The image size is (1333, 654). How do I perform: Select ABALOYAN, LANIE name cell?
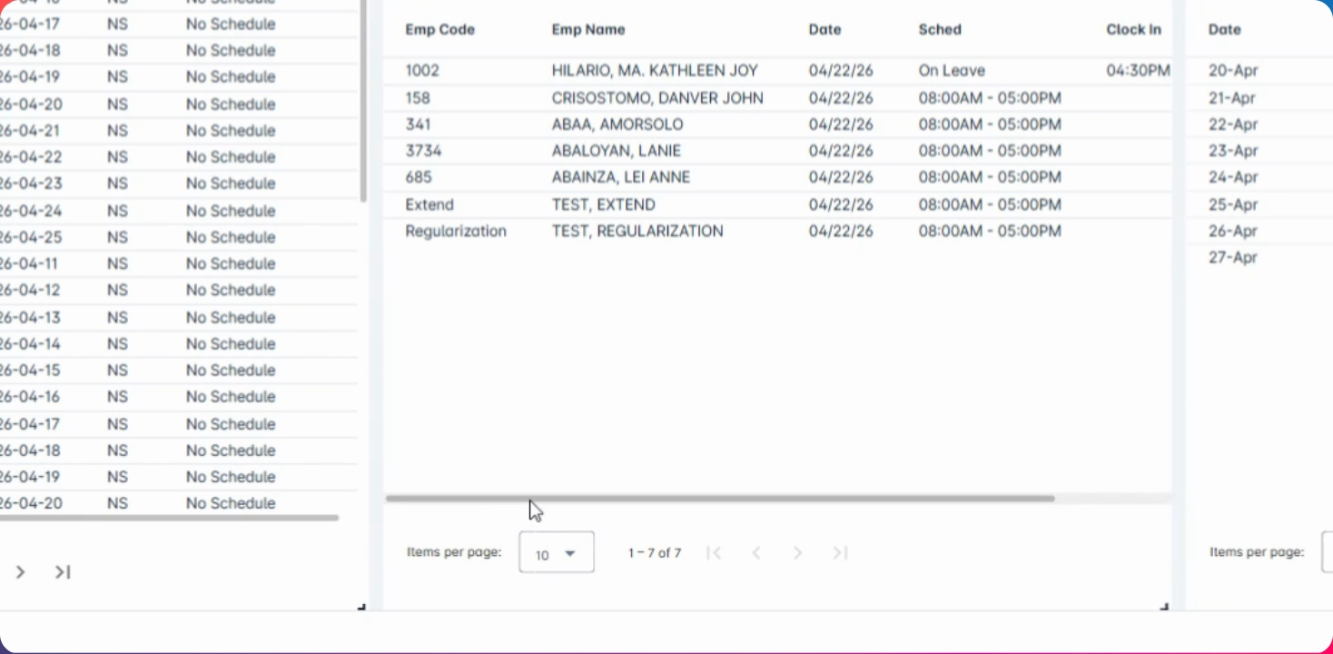[x=617, y=151]
